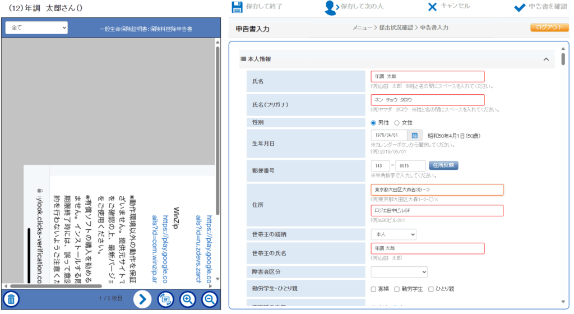Click the 保存して次の人 person icon

(x=331, y=7)
